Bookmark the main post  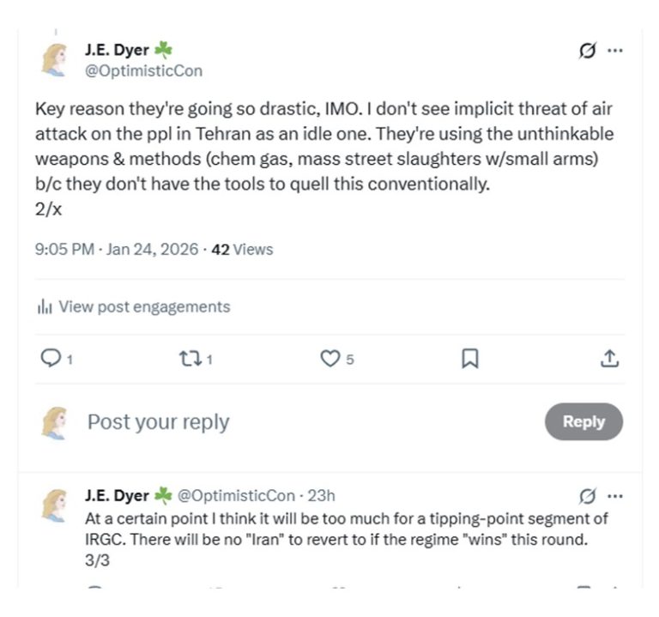[x=469, y=360]
